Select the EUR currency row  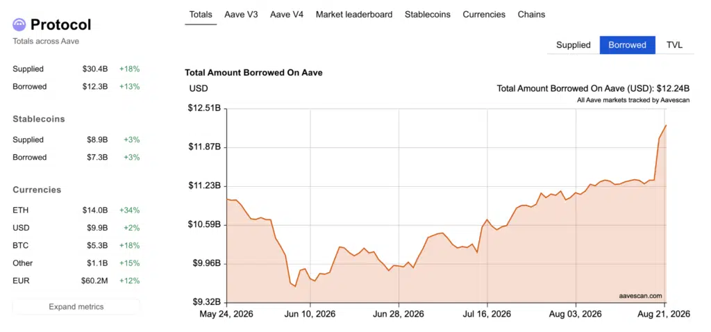[76, 281]
